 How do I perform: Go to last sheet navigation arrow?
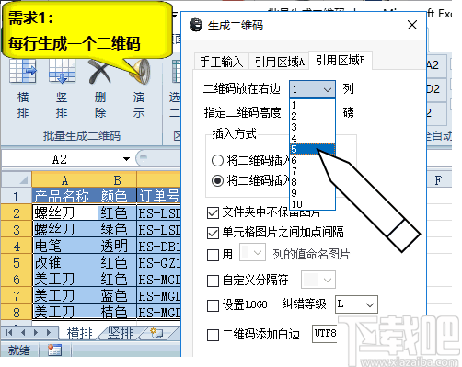pos(50,333)
